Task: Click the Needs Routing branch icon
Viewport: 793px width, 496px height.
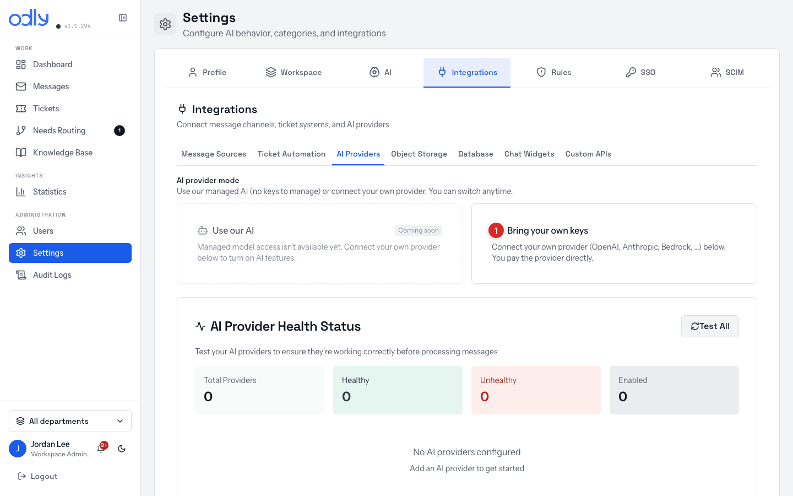Action: (21, 131)
